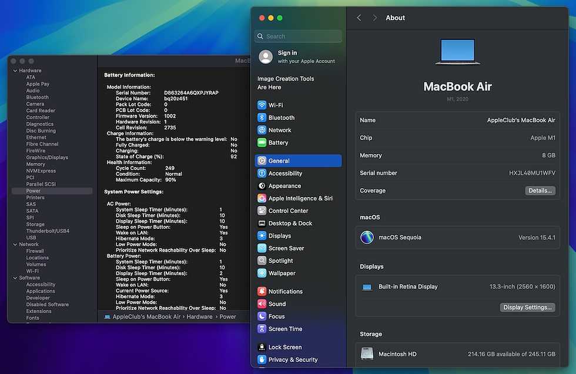Select Apple Pay in System Information sidebar
Viewport: 576px width, 374px height.
[x=38, y=84]
